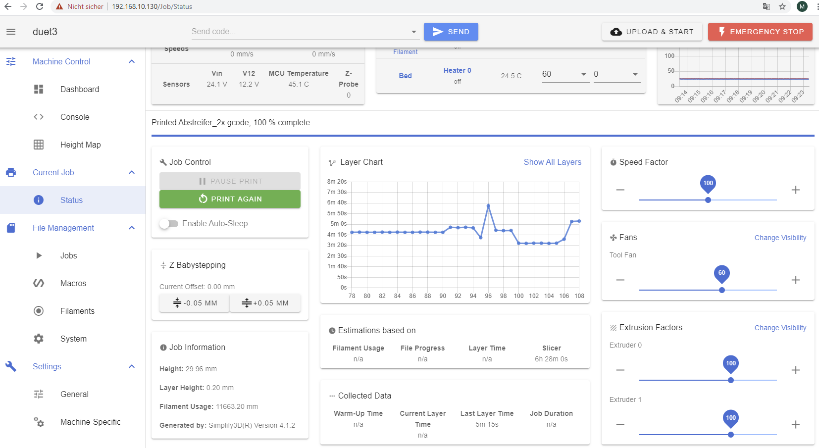Viewport: 819px width, 448px height.
Task: Click UPLOAD & START button
Action: (x=652, y=32)
